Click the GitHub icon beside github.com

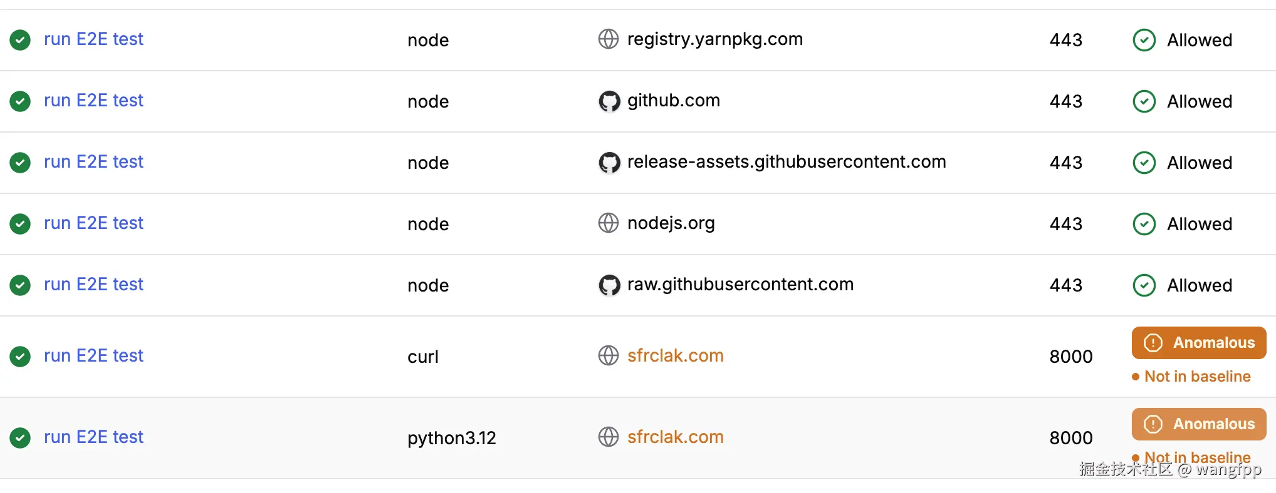pos(609,101)
